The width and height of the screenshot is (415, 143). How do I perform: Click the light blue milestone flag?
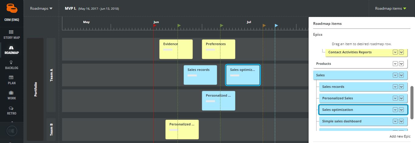(x=276, y=26)
